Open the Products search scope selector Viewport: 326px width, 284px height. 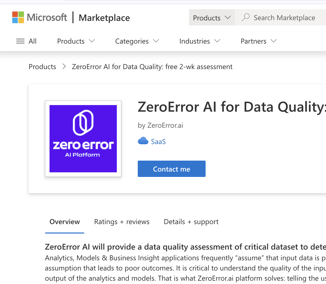click(212, 17)
